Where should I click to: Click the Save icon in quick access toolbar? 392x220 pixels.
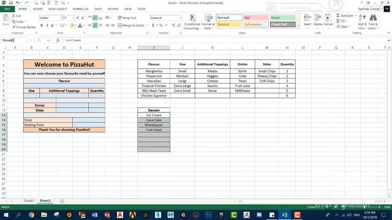[x=11, y=2]
